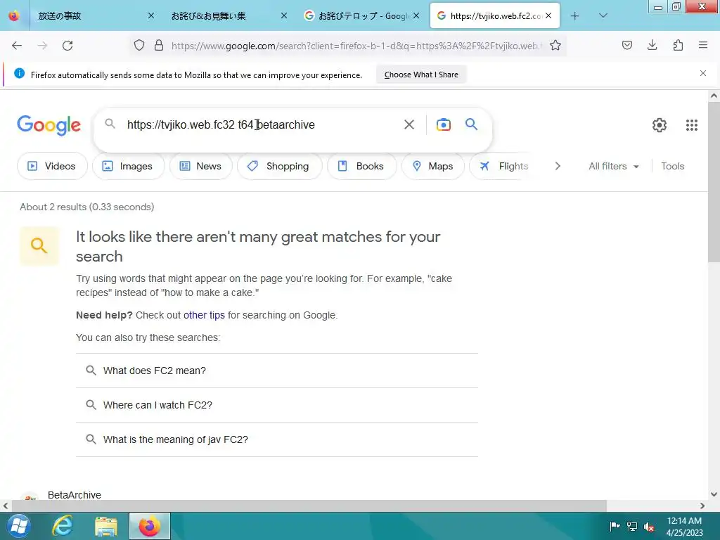720x540 pixels.
Task: Open the other tips link
Action: 204,315
